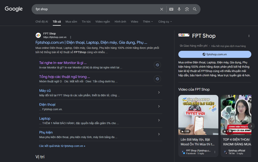
Task: Open the Mua sắm tab
Action: coord(71,22)
